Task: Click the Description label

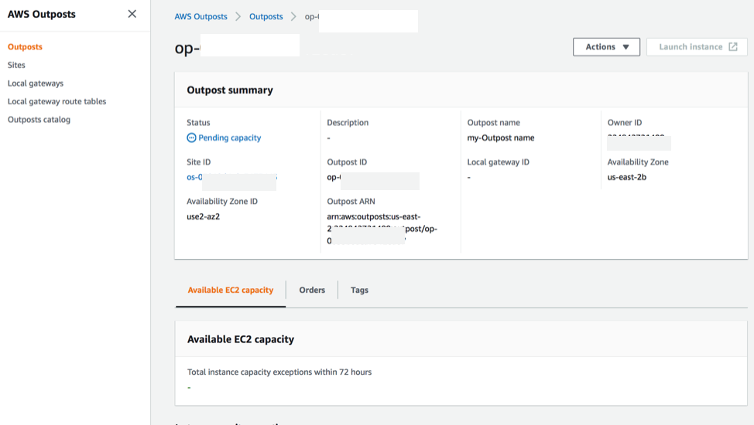Action: click(x=348, y=122)
